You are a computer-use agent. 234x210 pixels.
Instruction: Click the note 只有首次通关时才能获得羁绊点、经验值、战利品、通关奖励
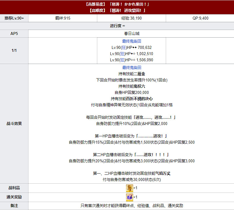coord(132,206)
